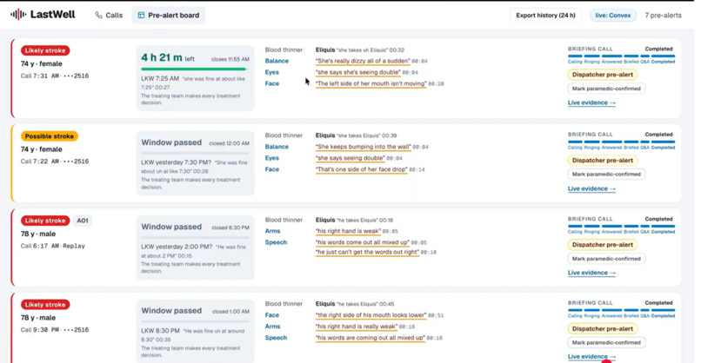
Task: Click the Eyes label on the 7:22 AM call
Action: (272, 158)
